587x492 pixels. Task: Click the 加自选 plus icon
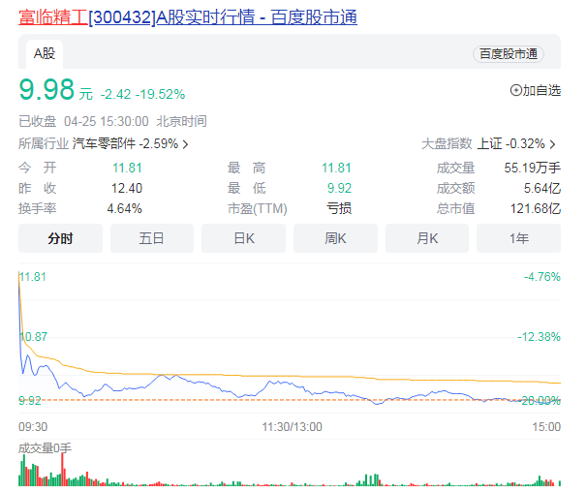tap(515, 91)
